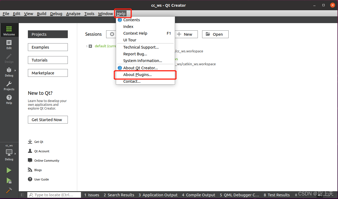Open the Edit menu
Viewport: 338px width, 199px height.
click(17, 13)
